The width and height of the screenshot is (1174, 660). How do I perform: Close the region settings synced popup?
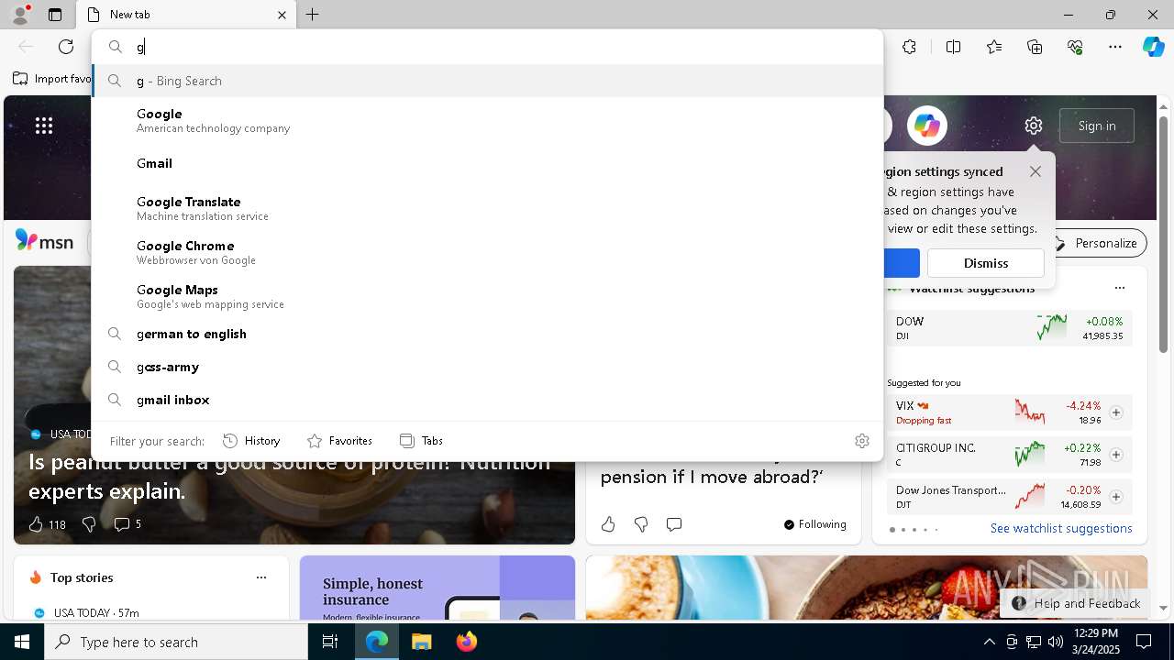[1036, 171]
